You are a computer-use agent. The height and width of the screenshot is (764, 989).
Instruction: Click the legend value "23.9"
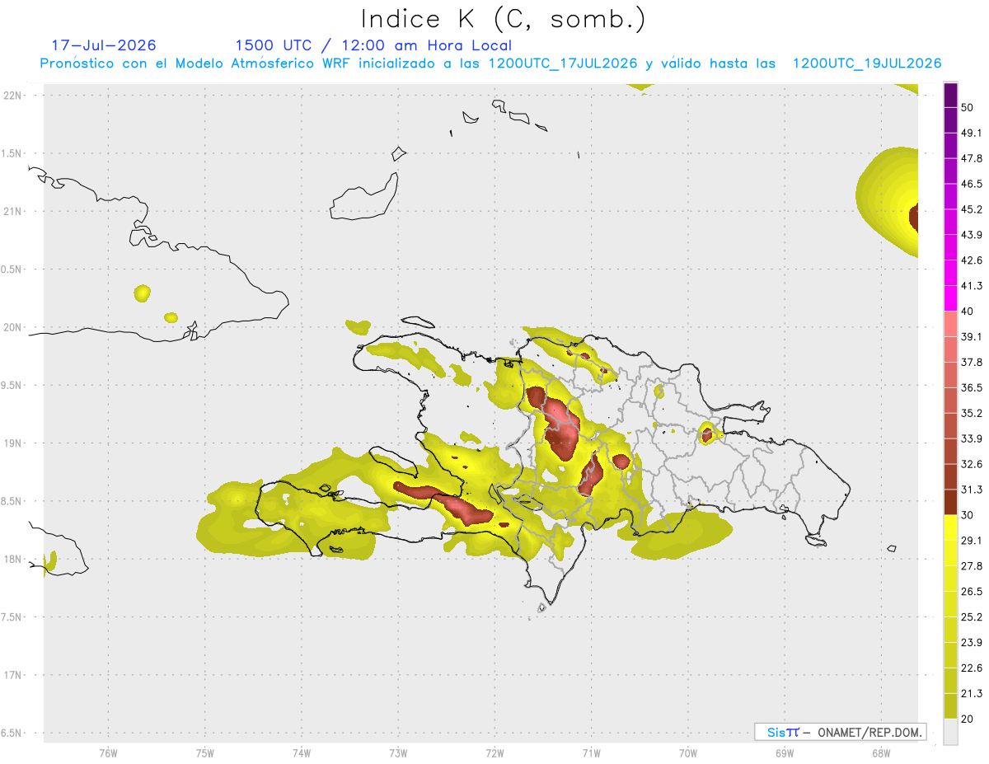coord(972,643)
